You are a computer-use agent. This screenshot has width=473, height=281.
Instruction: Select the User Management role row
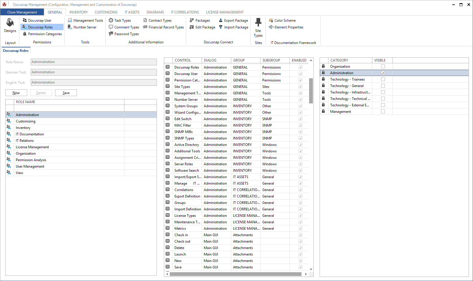click(81, 166)
